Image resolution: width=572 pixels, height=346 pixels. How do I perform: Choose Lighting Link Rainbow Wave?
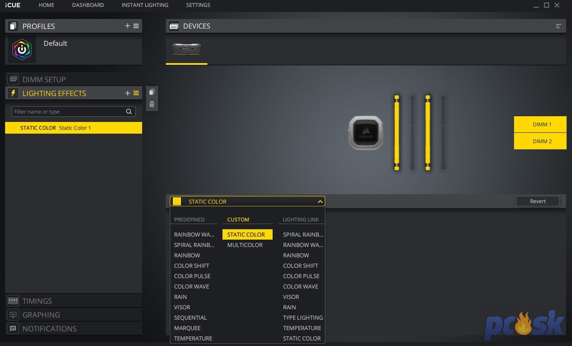pyautogui.click(x=303, y=245)
